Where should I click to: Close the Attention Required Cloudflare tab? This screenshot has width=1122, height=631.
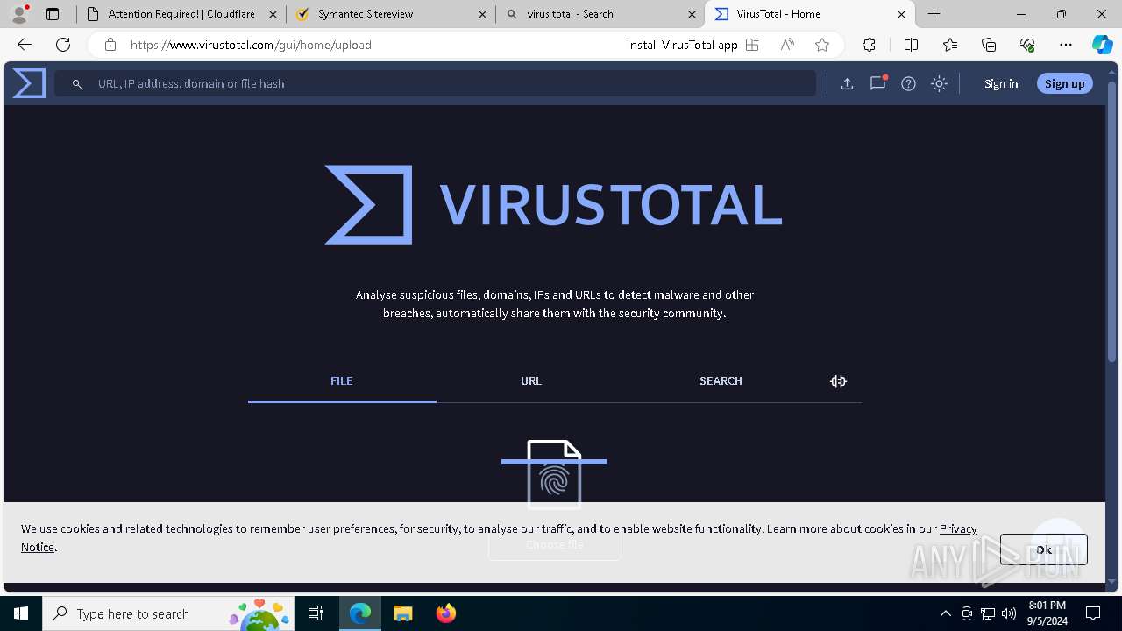pyautogui.click(x=273, y=14)
